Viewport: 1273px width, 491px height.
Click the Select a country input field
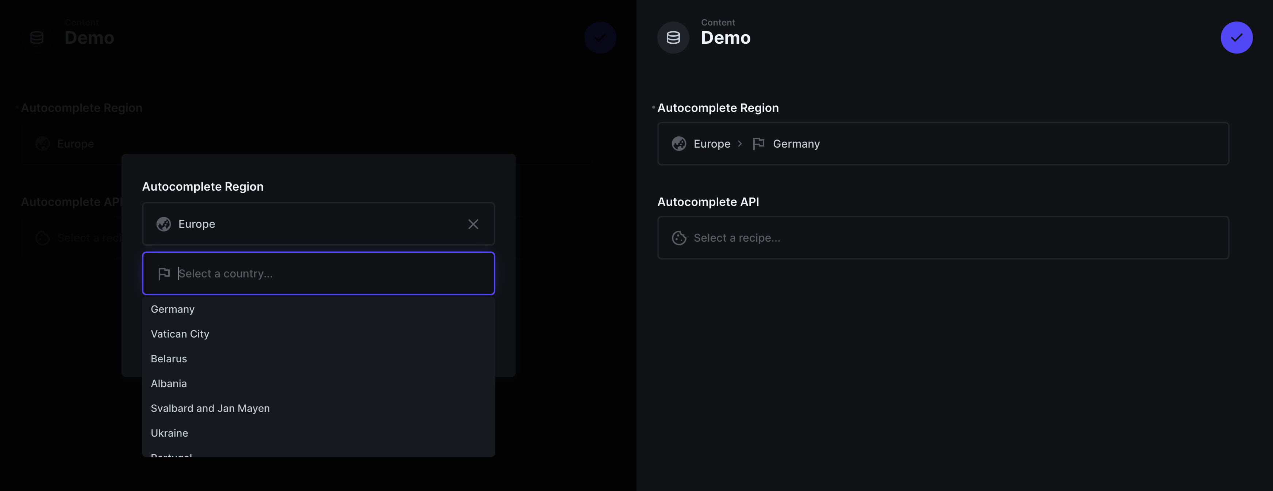(318, 273)
